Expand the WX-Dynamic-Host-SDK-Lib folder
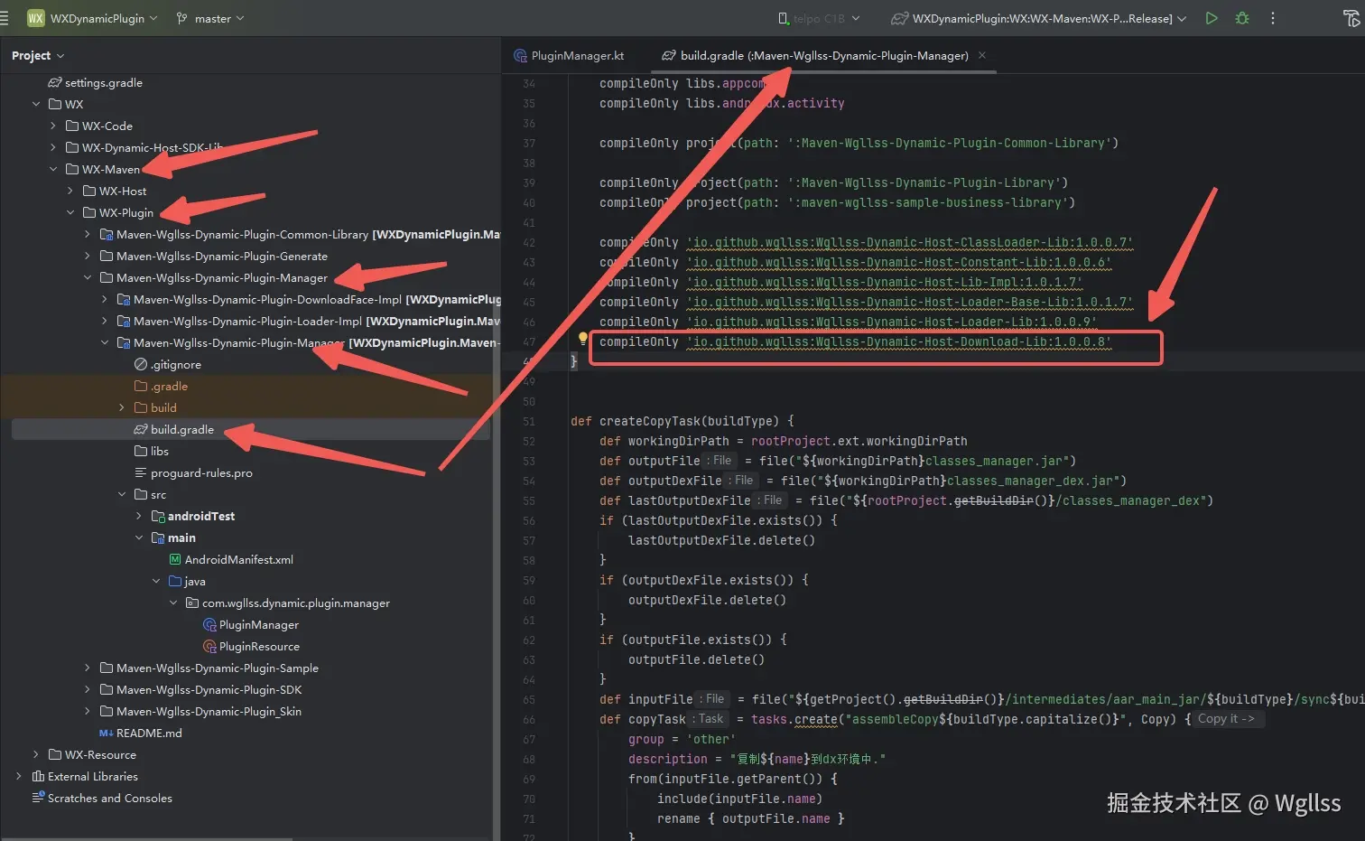 (53, 148)
